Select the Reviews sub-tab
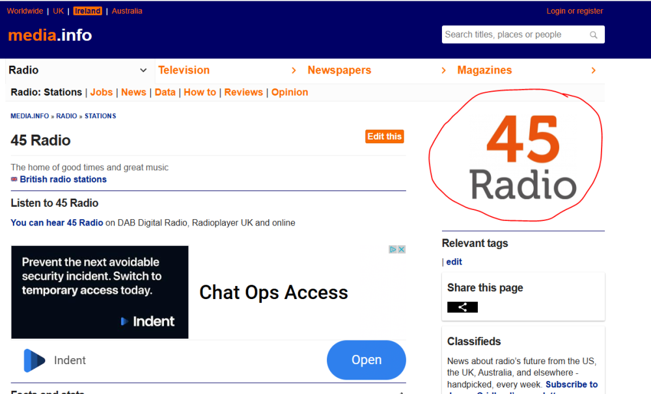Image resolution: width=651 pixels, height=394 pixels. [243, 92]
